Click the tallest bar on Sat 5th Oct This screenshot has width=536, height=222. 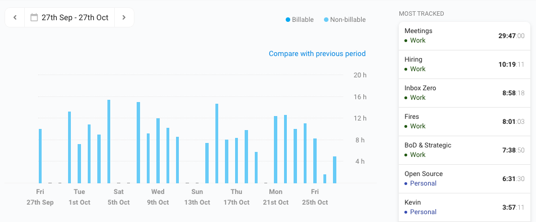(x=109, y=141)
